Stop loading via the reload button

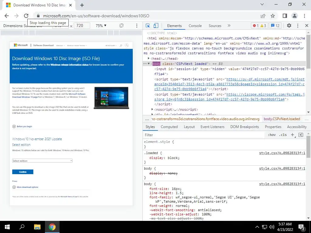(26, 16)
